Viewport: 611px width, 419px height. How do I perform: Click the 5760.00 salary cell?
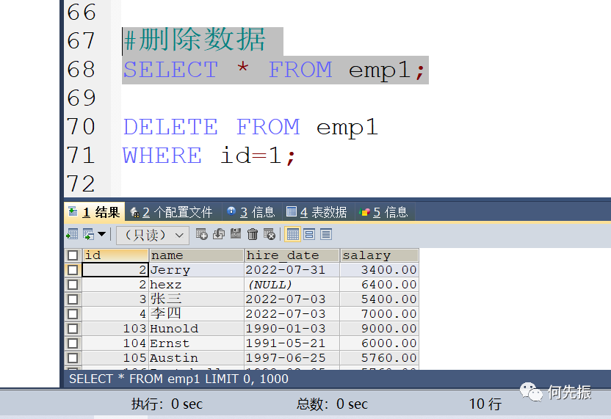(x=380, y=358)
